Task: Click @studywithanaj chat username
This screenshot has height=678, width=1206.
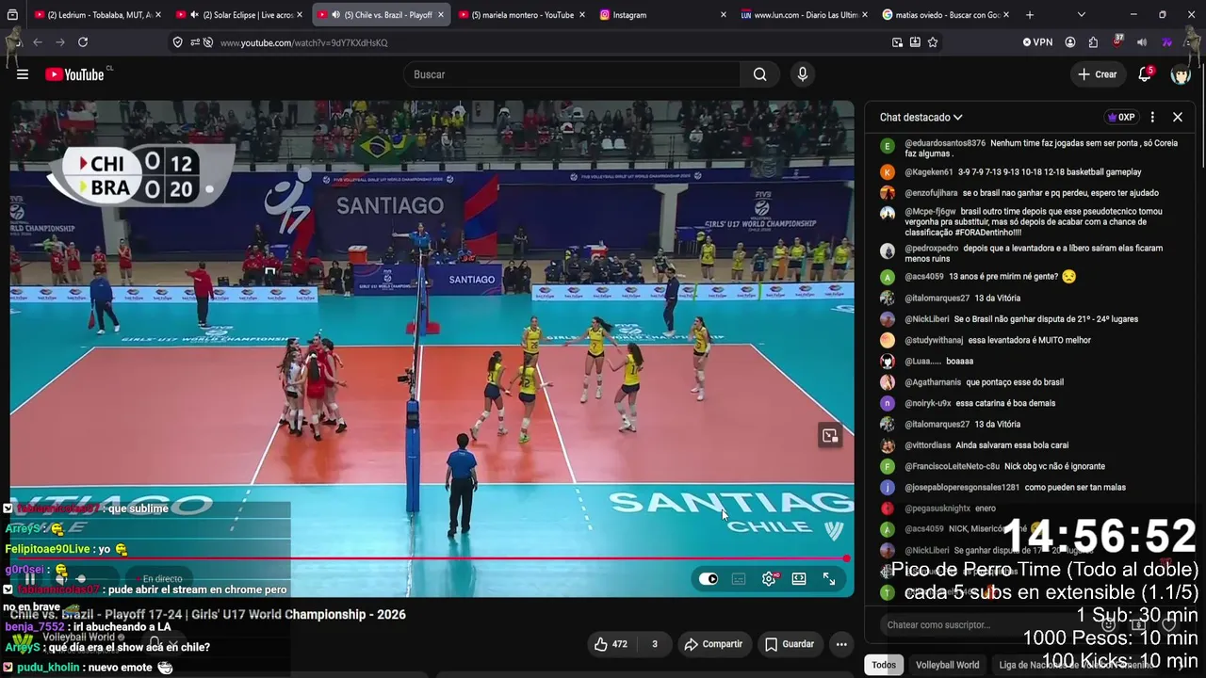Action: (x=934, y=340)
